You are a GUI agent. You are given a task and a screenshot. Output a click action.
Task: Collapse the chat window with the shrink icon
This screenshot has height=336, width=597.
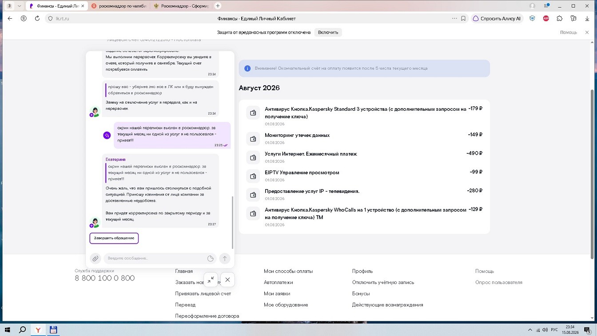(211, 280)
